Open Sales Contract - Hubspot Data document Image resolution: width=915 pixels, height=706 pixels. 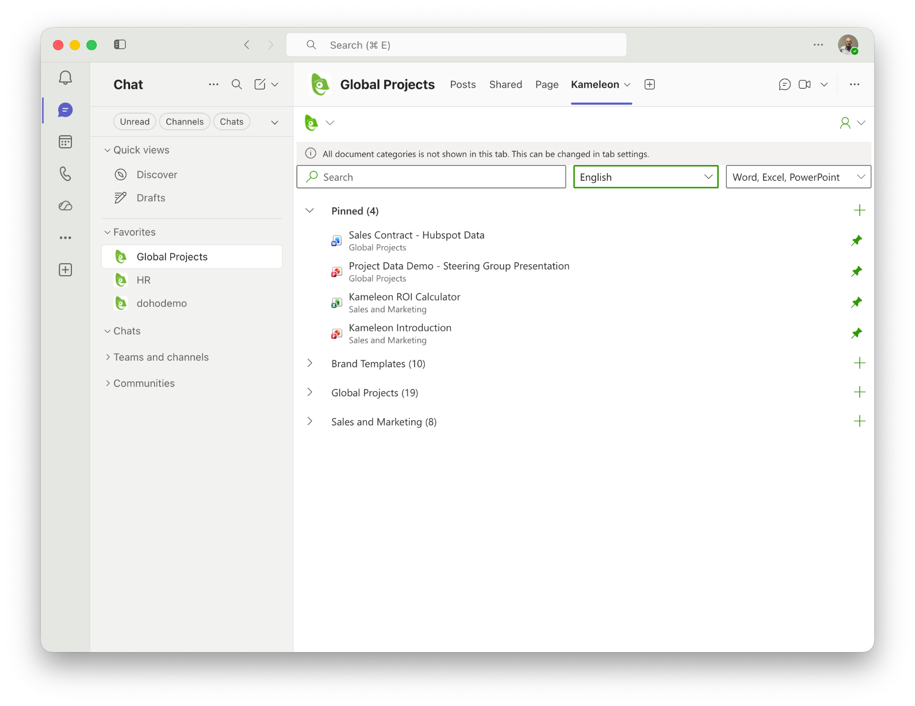point(417,235)
